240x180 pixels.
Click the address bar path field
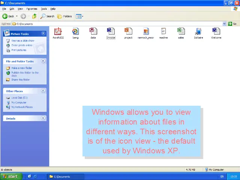point(112,24)
